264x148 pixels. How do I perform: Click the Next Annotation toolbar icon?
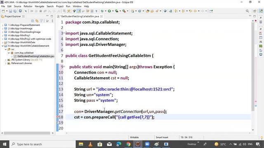pyautogui.click(x=176, y=11)
